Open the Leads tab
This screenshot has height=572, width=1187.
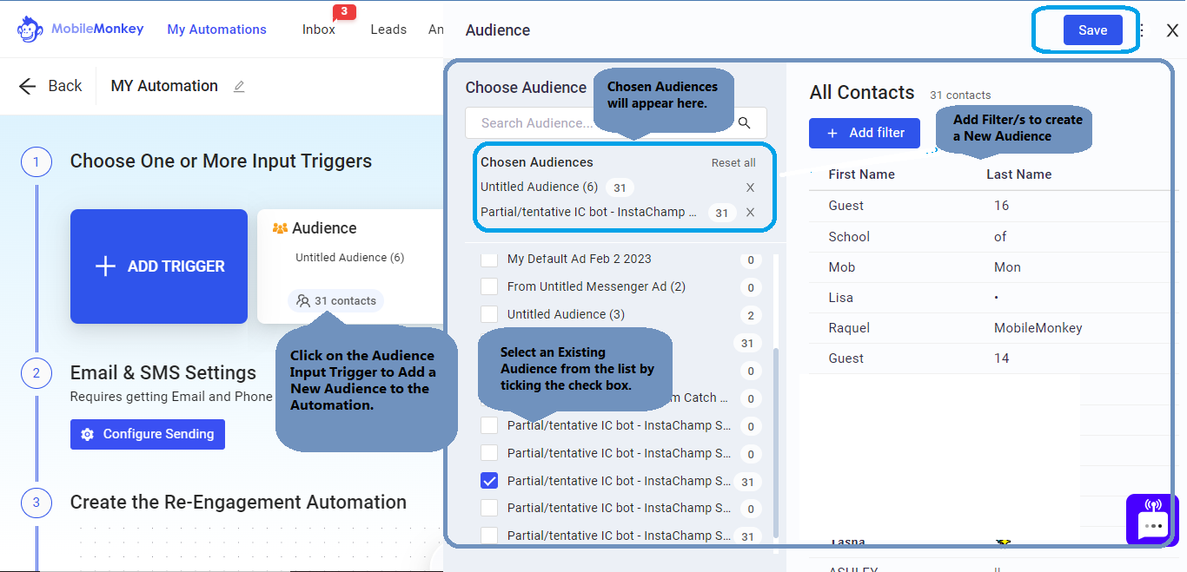click(x=388, y=30)
